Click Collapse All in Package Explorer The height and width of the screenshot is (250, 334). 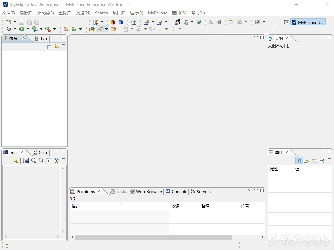click(49, 47)
